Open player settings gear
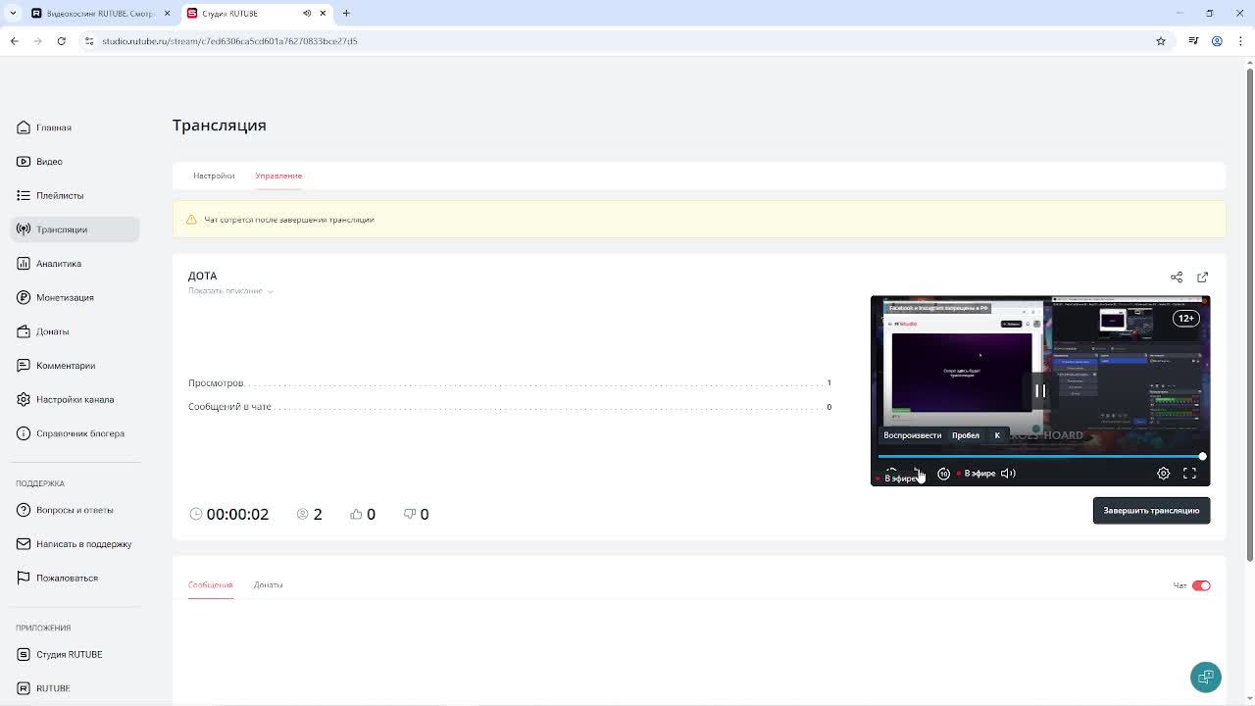Image resolution: width=1255 pixels, height=706 pixels. [x=1163, y=474]
